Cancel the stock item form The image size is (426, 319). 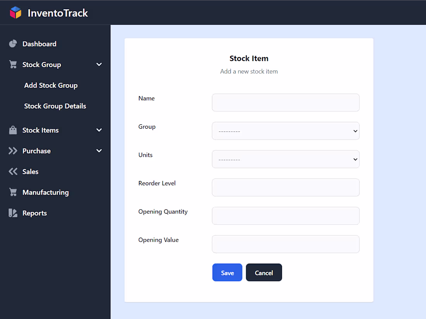tap(264, 272)
